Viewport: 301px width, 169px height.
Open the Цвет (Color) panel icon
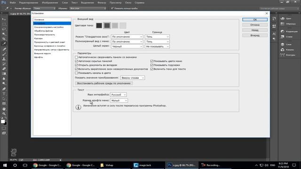(282, 18)
